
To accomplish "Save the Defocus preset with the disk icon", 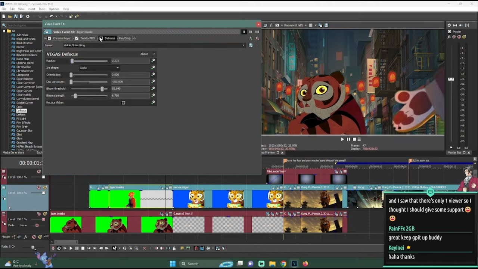I will click(x=251, y=45).
